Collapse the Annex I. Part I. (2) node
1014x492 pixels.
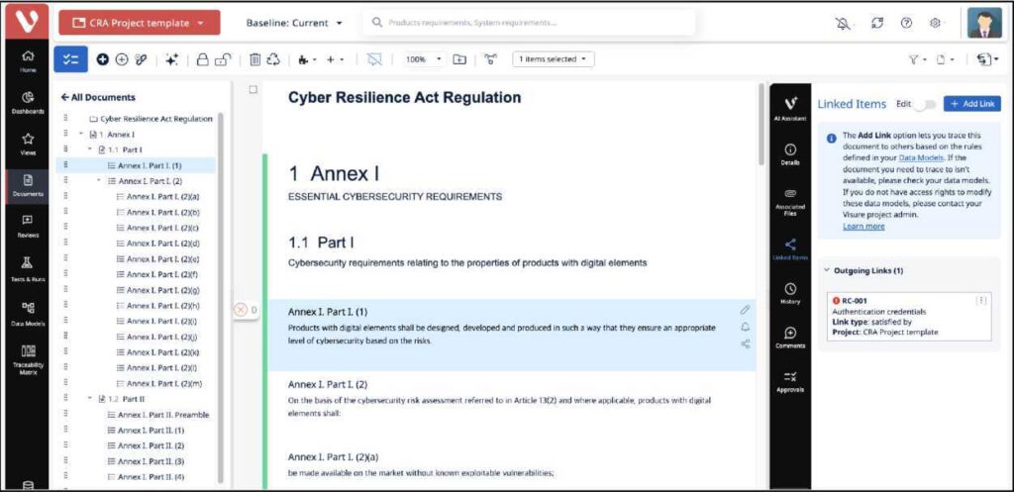[99, 181]
